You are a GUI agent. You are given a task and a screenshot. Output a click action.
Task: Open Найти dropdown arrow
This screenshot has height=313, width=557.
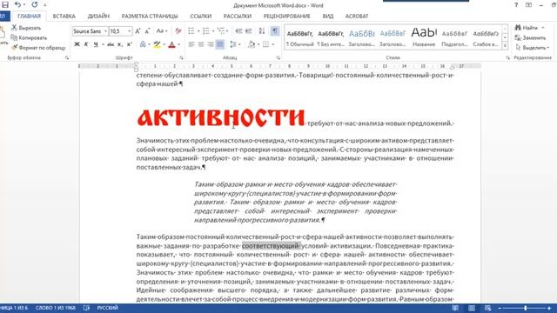click(x=543, y=28)
